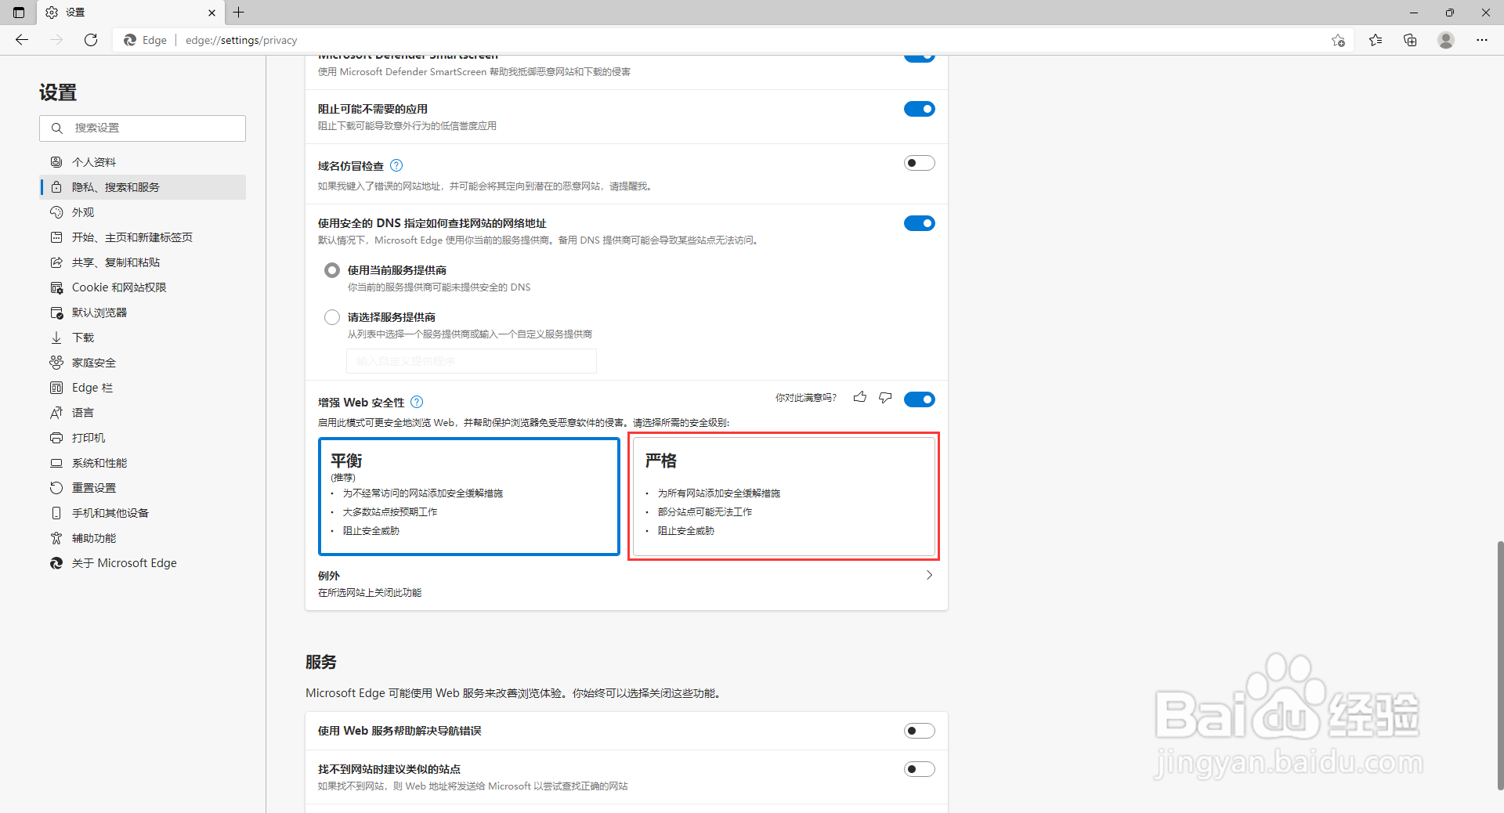Open 家庭安全 settings
1504x813 pixels.
pos(143,363)
